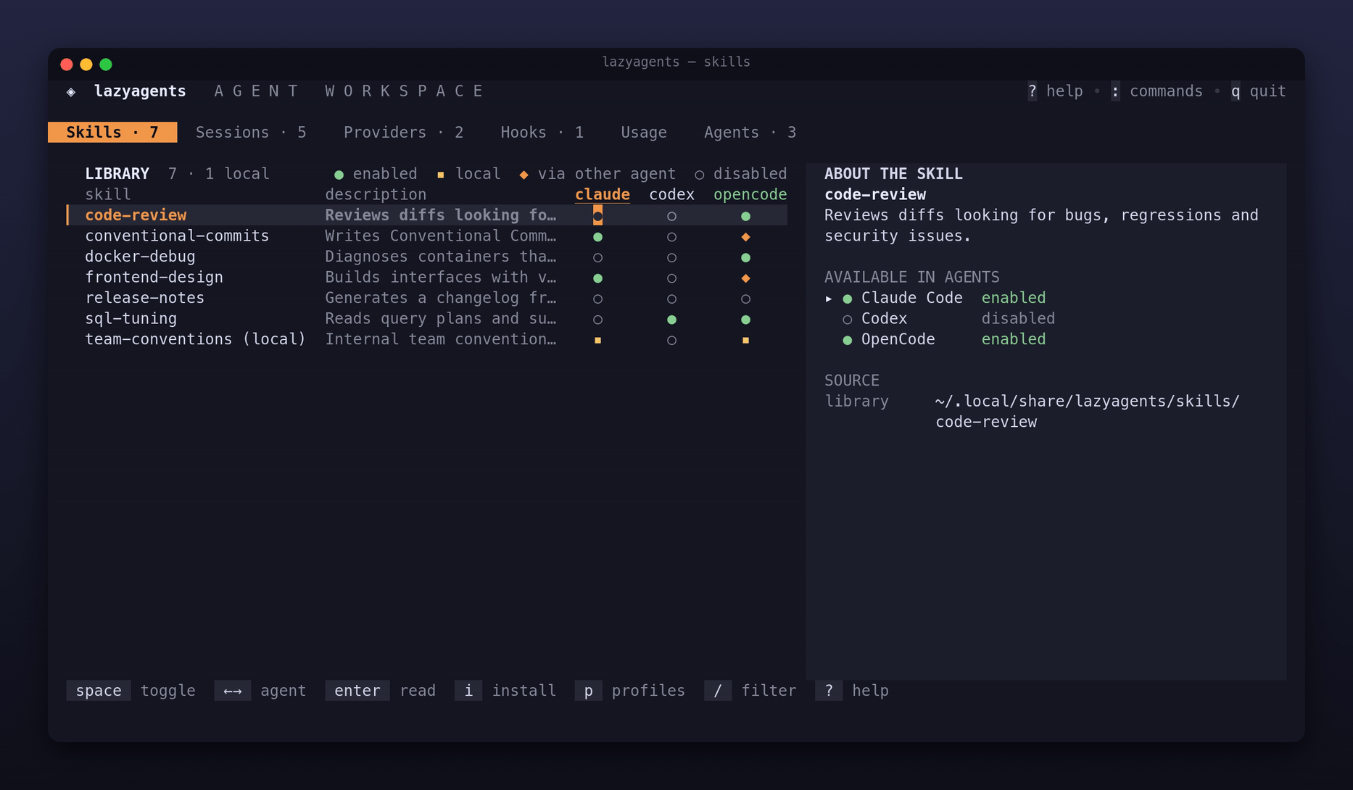Open the Hooks tab

(x=542, y=133)
